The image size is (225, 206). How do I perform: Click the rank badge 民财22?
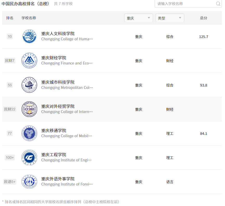click(10, 109)
